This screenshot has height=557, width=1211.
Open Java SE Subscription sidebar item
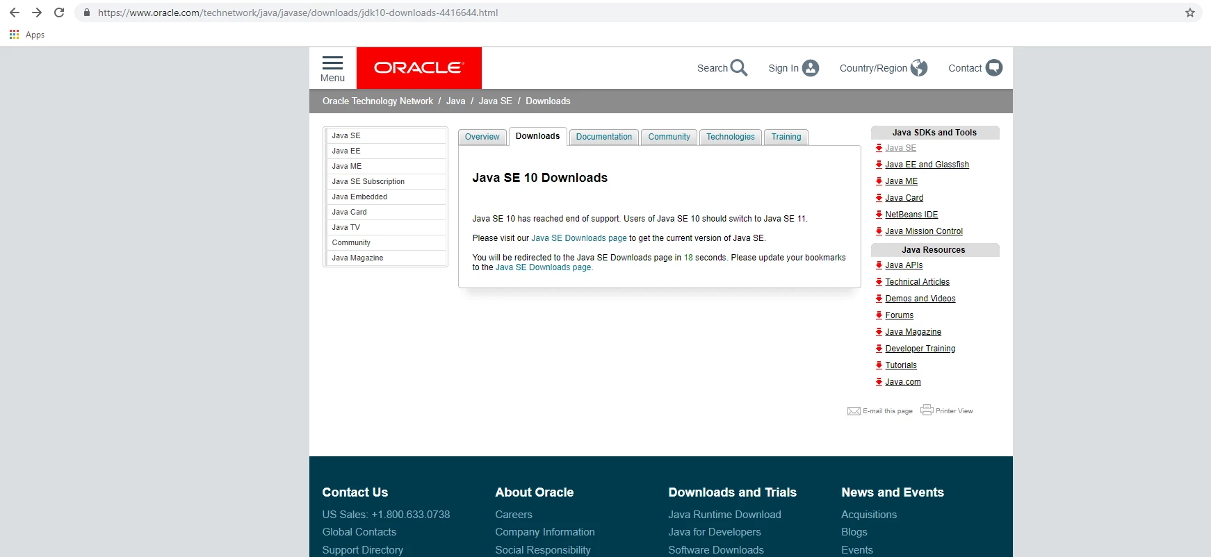(x=386, y=181)
